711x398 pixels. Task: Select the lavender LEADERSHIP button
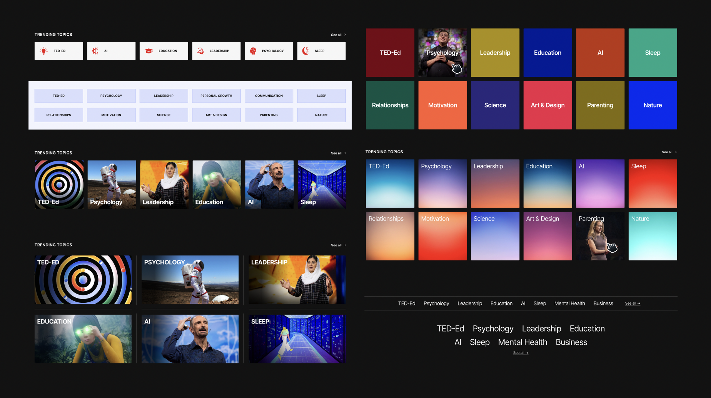pos(164,96)
